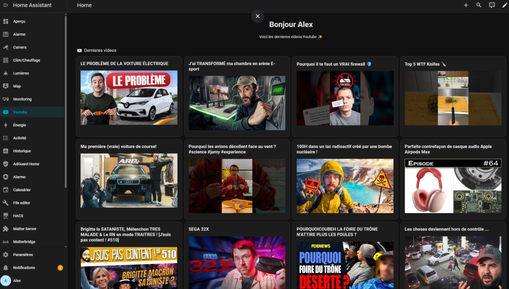The width and height of the screenshot is (509, 289).
Task: Open the SEGA 32X video thumbnail
Action: (x=237, y=263)
